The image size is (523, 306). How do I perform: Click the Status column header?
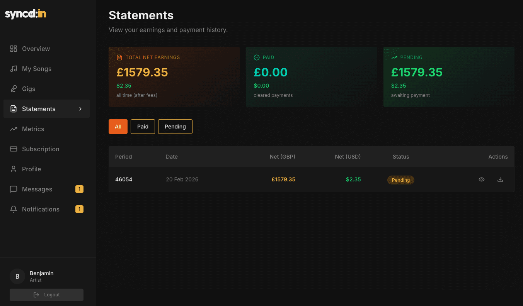click(x=401, y=157)
